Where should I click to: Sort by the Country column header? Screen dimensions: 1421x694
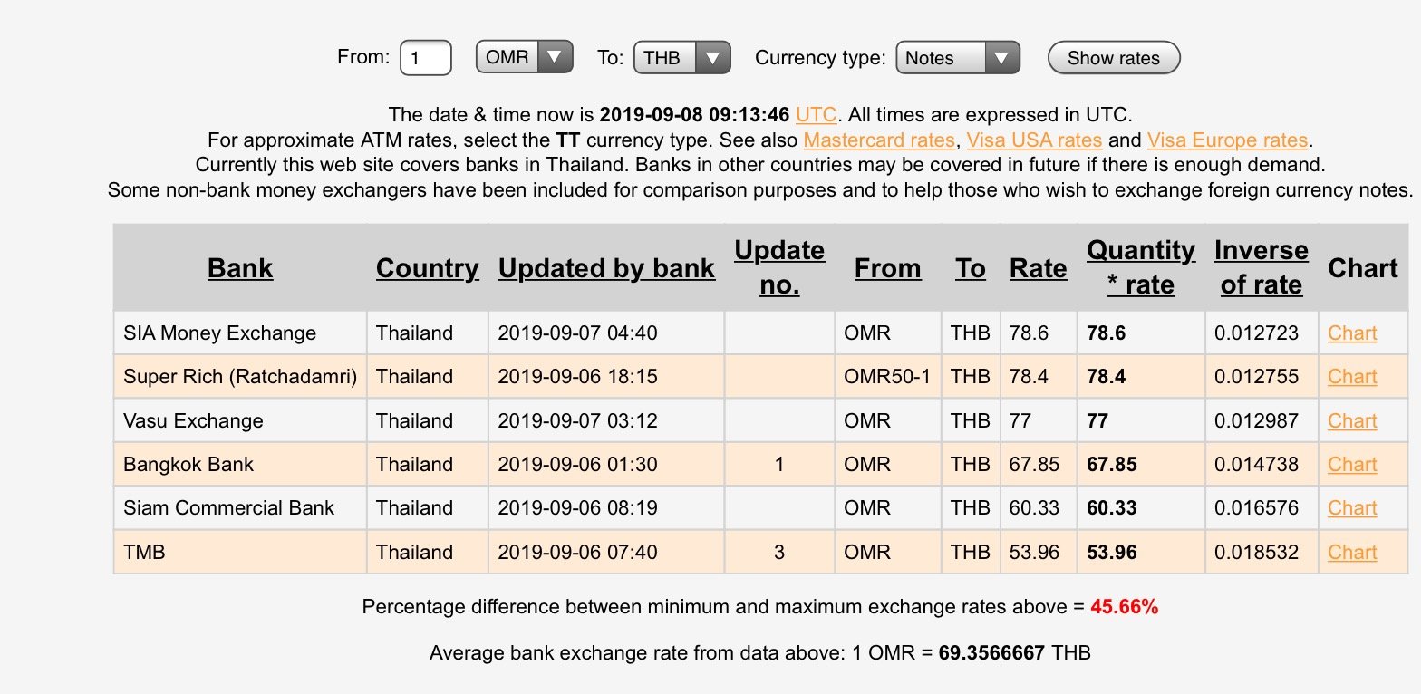[x=427, y=268]
